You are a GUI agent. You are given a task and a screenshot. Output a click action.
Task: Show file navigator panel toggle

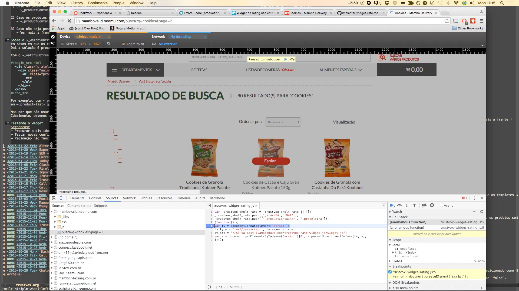tap(209, 206)
